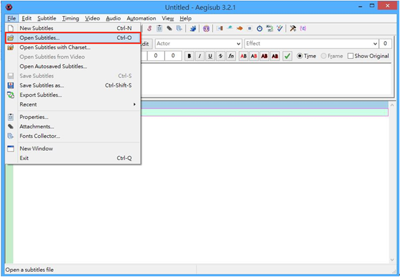
Task: Click the strikethrough formatting button
Action: tap(221, 56)
